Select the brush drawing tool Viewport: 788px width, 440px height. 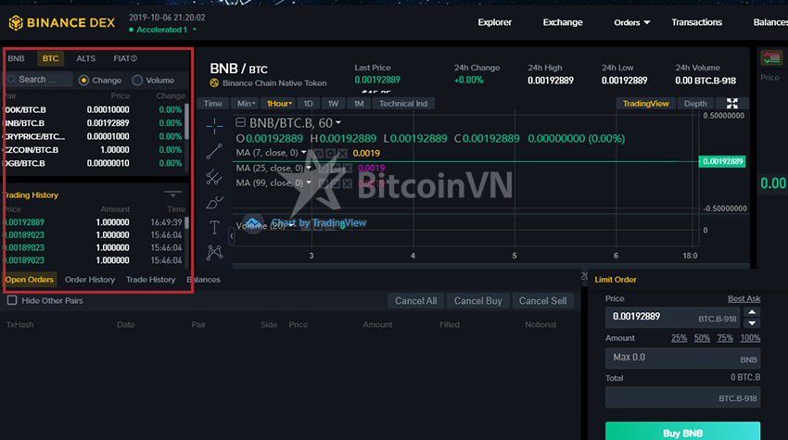214,203
